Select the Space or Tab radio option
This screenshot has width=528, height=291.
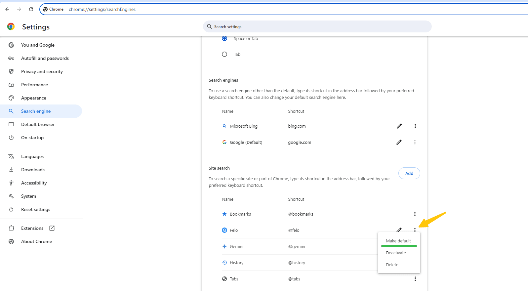coord(224,38)
